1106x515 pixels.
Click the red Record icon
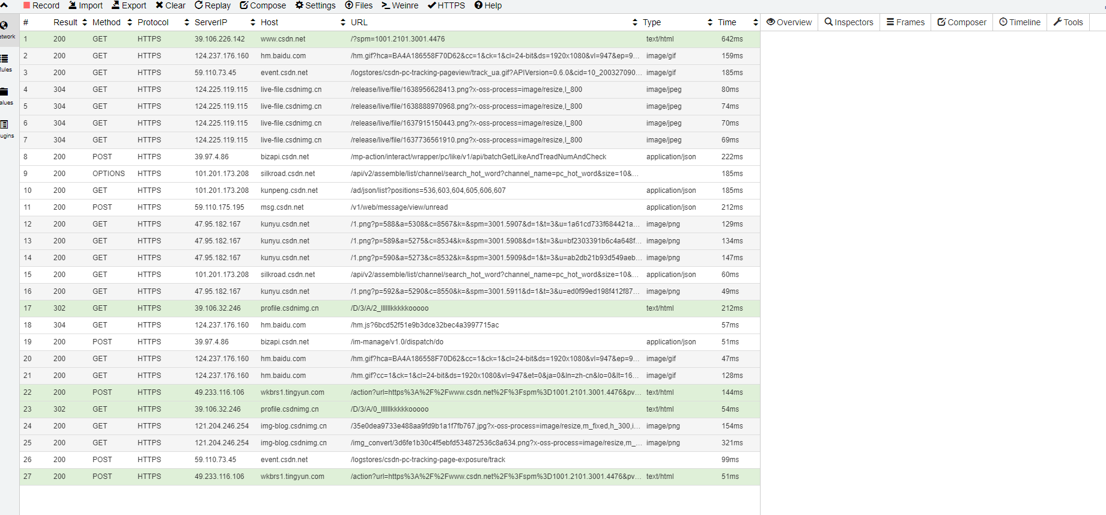(26, 5)
